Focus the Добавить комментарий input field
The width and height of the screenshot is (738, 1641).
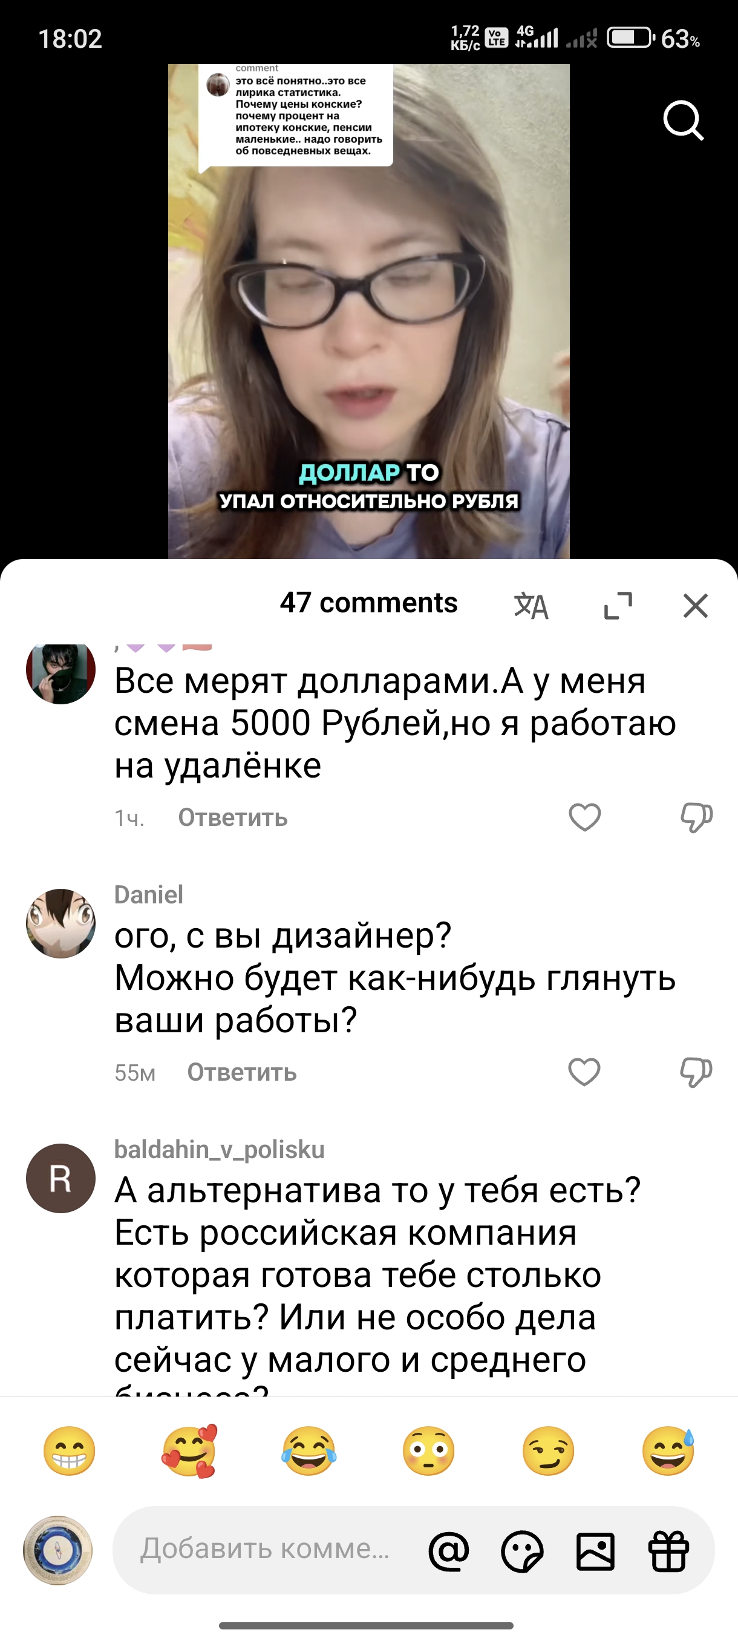pos(265,1549)
